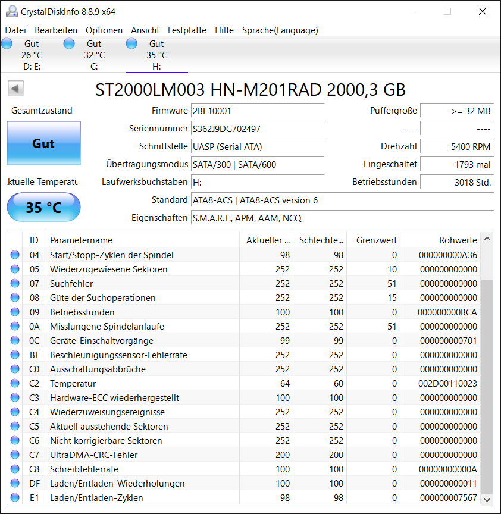The height and width of the screenshot is (514, 501).
Task: Click the status orb for row C2 Temperatur
Action: click(15, 383)
